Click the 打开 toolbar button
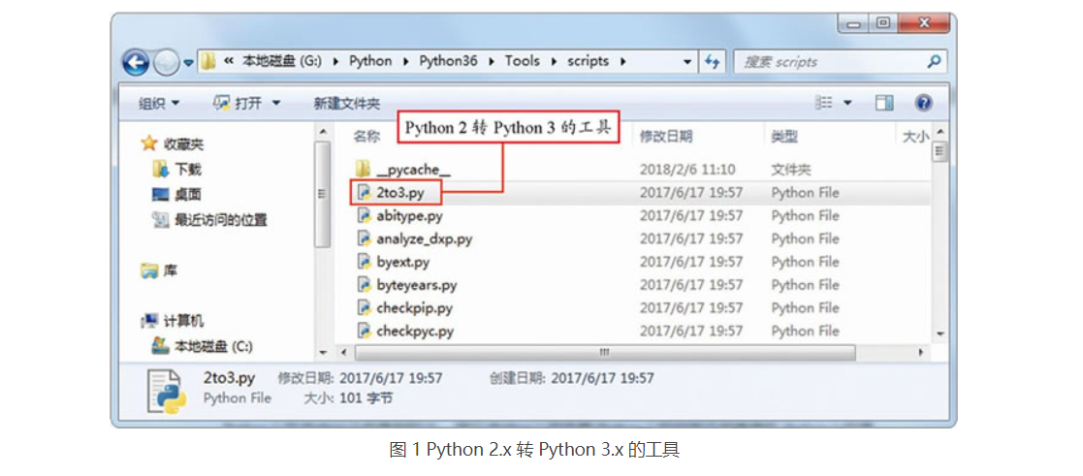The height and width of the screenshot is (476, 1083). tap(239, 104)
